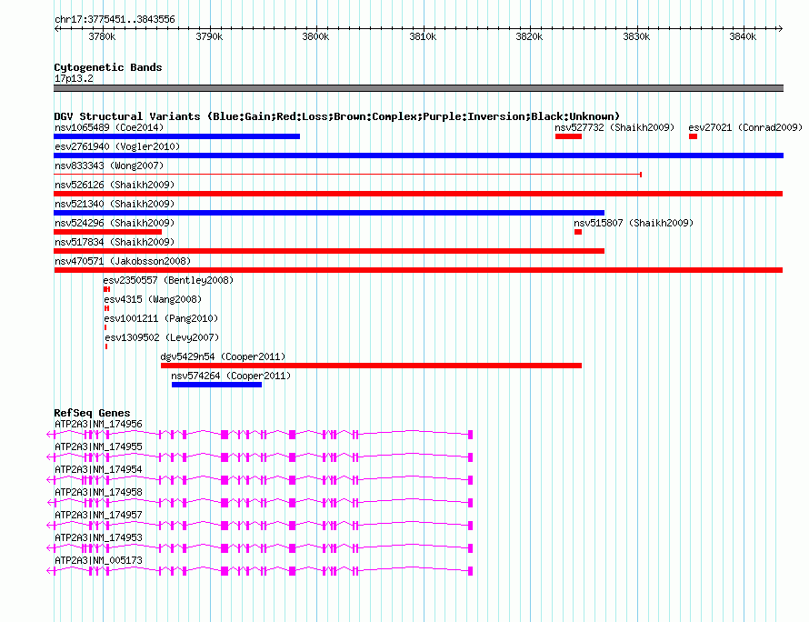The height and width of the screenshot is (622, 809).
Task: Select the ATP2A3|NM_174954 transcript label
Action: (x=98, y=470)
